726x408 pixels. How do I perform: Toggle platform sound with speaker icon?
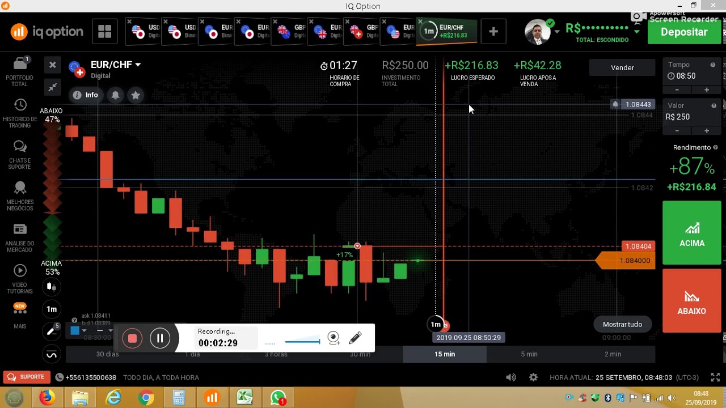[x=511, y=377]
